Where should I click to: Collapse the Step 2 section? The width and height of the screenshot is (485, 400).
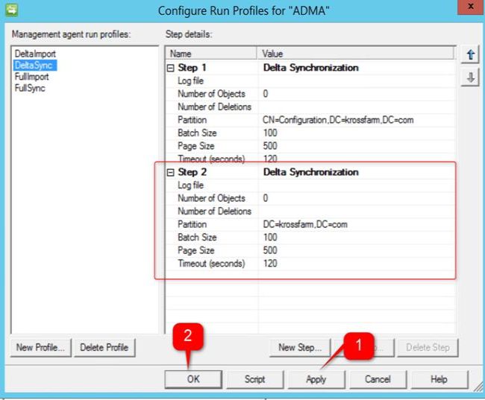[x=170, y=172]
